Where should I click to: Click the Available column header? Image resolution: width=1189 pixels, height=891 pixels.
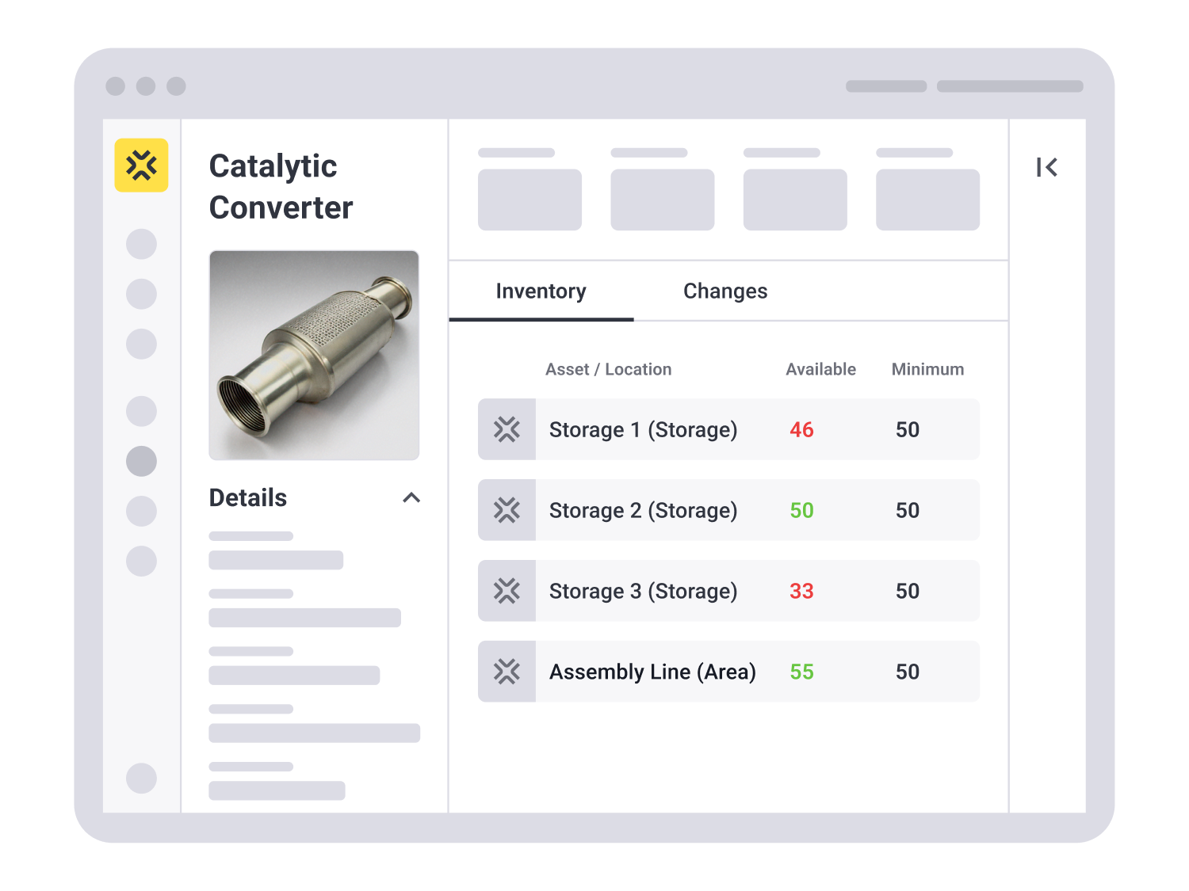[x=820, y=369]
